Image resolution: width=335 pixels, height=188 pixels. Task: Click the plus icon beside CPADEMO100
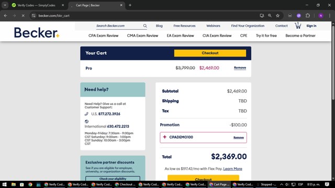165,137
